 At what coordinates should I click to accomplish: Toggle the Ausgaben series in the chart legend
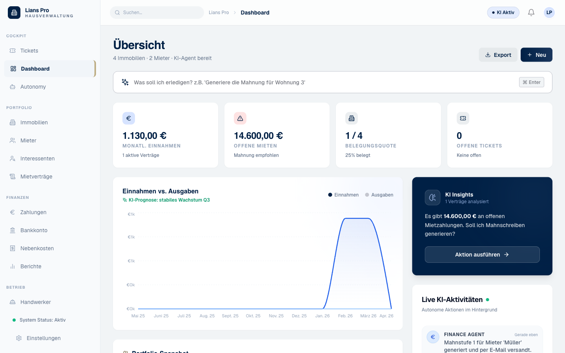[x=379, y=195]
